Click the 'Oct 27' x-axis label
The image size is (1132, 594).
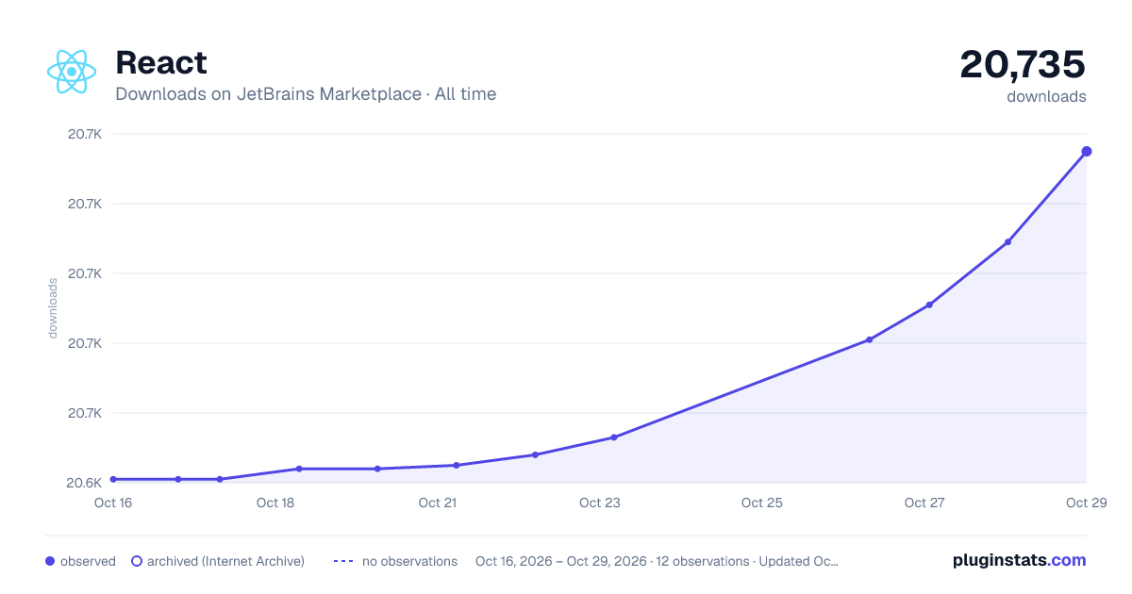pyautogui.click(x=924, y=503)
